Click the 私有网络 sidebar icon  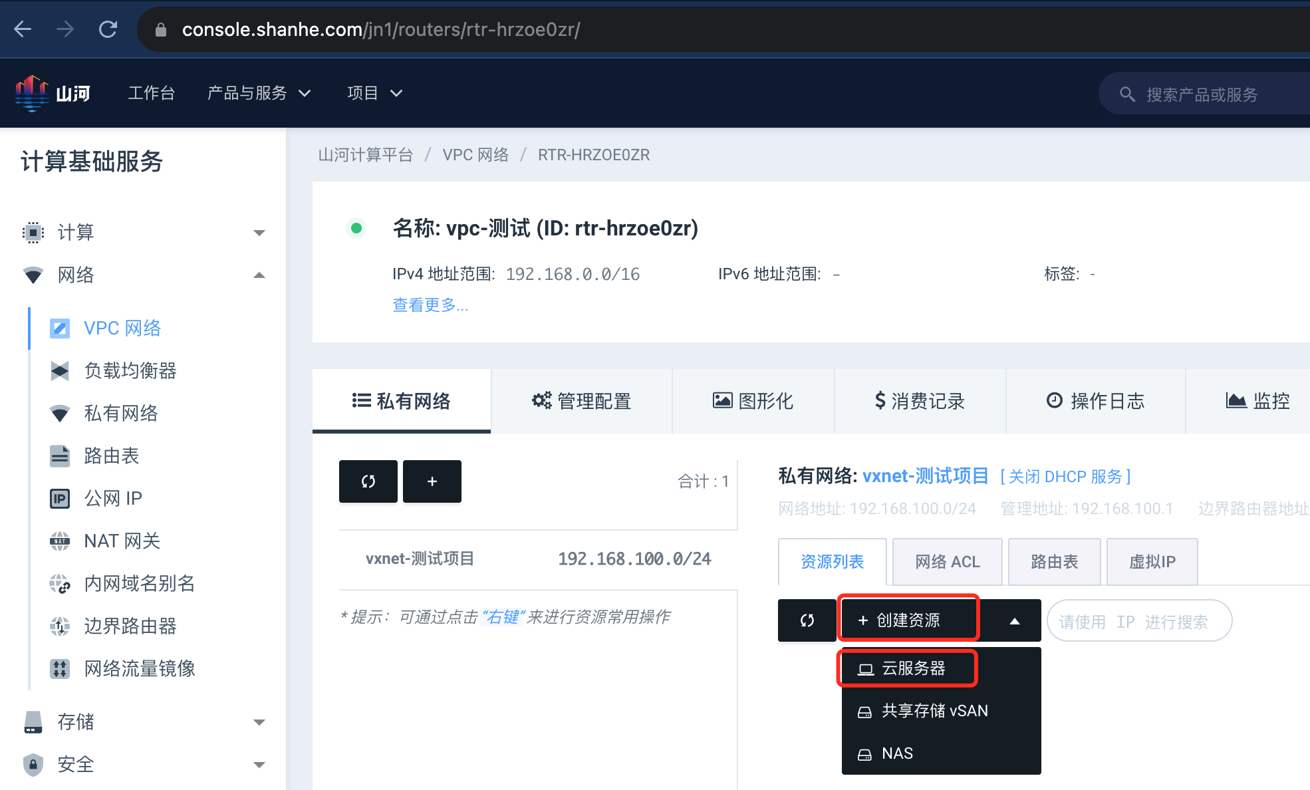click(60, 413)
